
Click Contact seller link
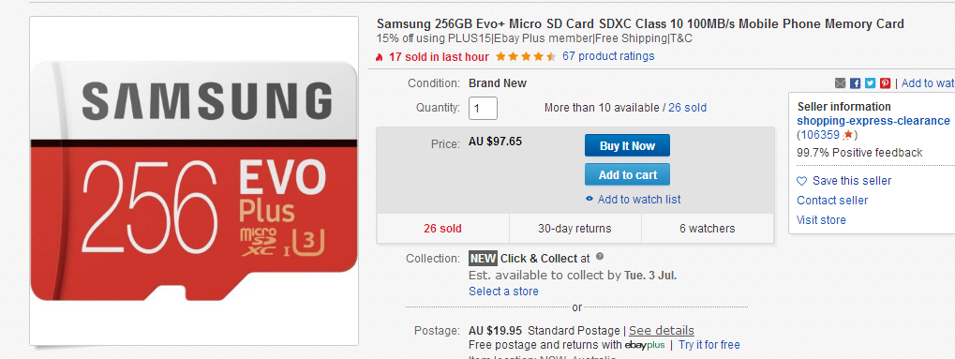(832, 201)
